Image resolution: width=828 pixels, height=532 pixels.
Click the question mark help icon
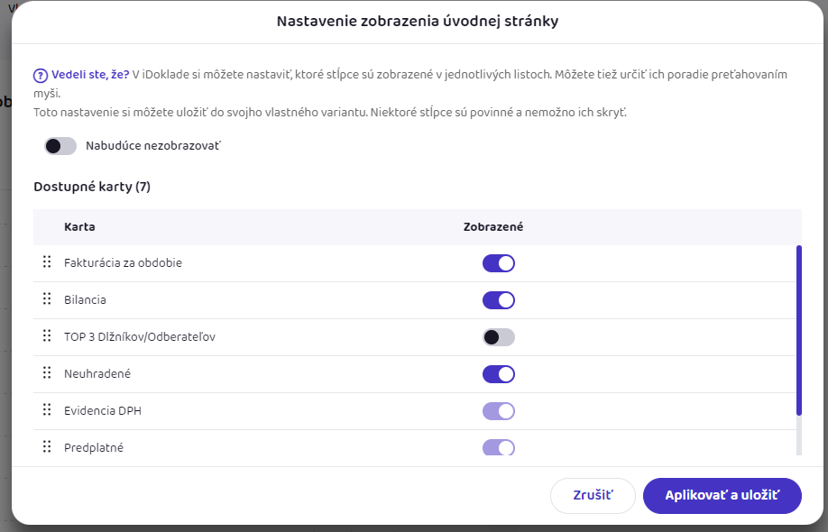point(41,75)
